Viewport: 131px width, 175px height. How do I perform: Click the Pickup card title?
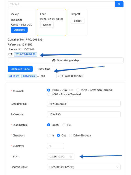tap(15, 14)
